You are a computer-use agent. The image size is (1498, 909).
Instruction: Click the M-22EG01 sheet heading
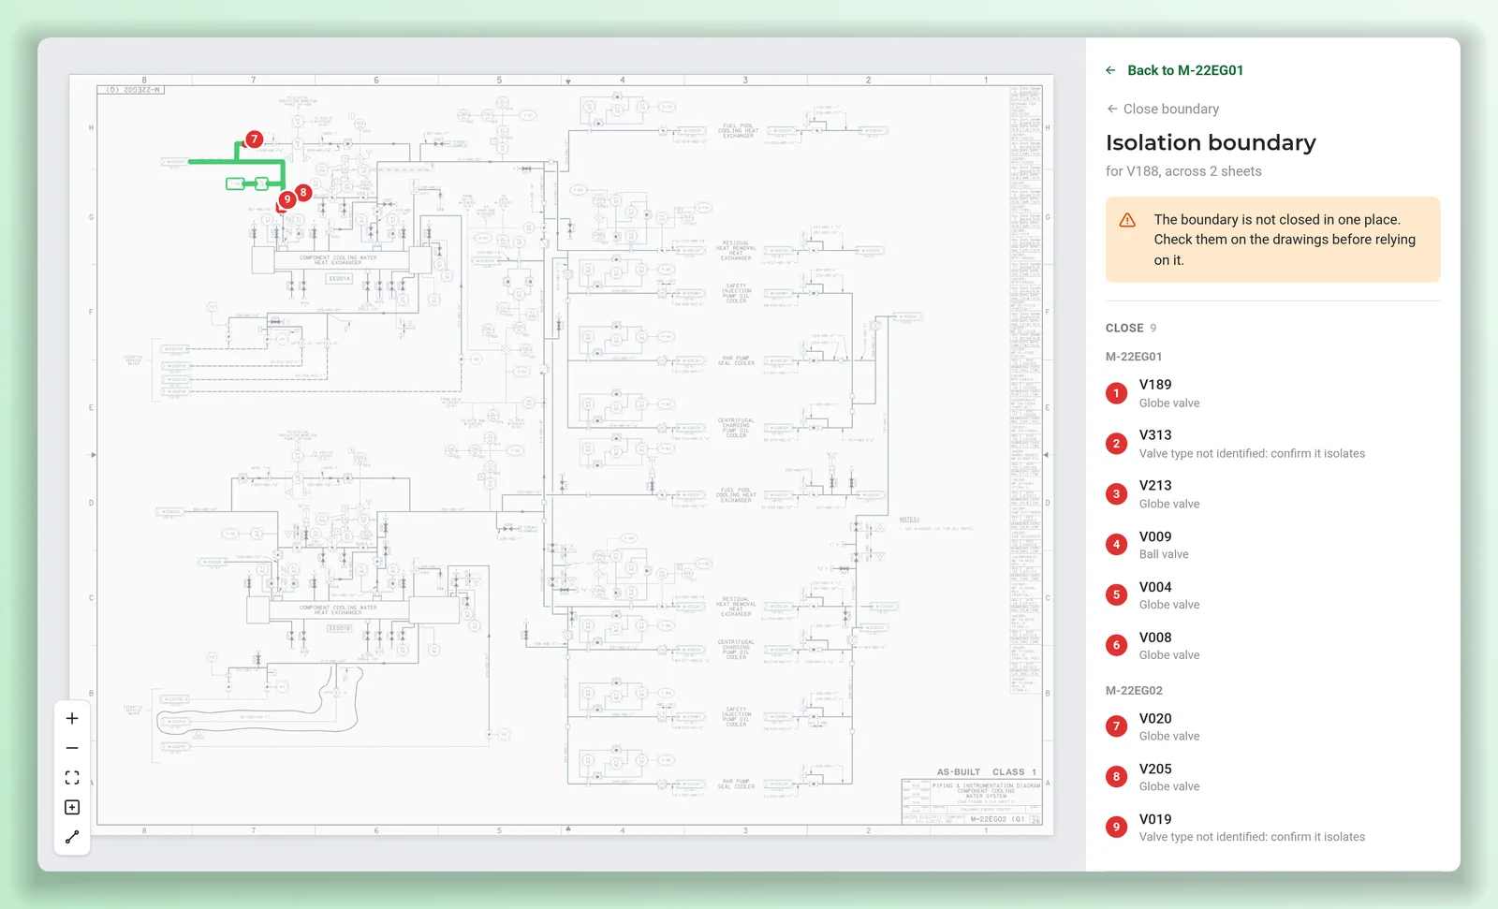pyautogui.click(x=1134, y=357)
